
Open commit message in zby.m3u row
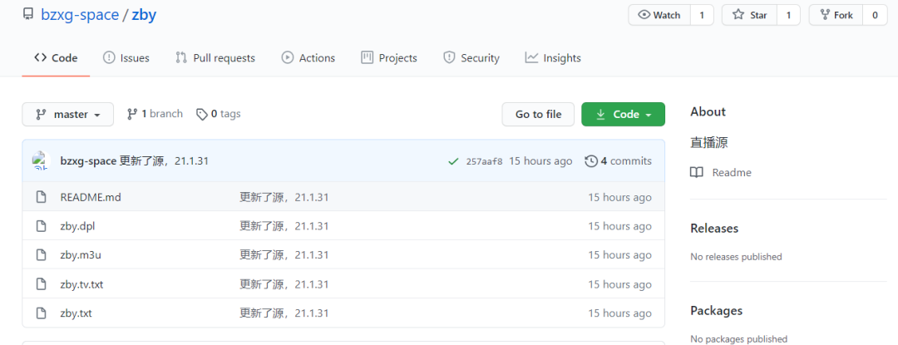[x=284, y=255]
